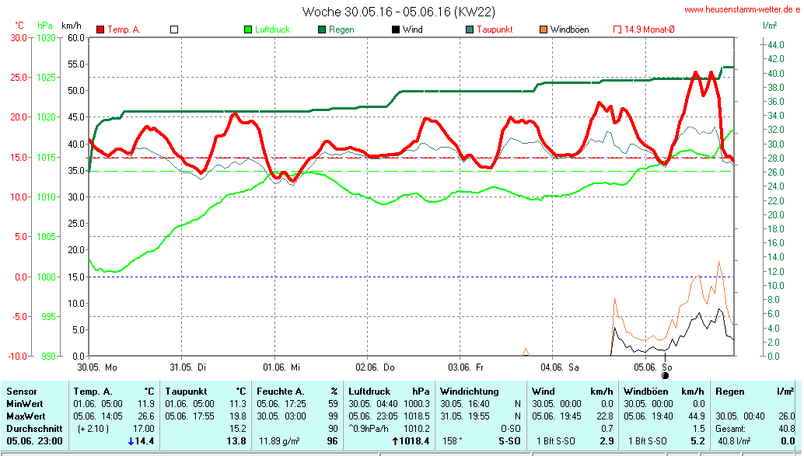Click the blue down arrow beside 14.4
Image resolution: width=804 pixels, height=456 pixels.
131,441
